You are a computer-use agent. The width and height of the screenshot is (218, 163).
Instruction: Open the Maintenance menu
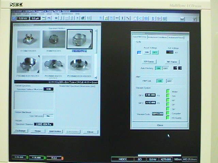[67, 14]
